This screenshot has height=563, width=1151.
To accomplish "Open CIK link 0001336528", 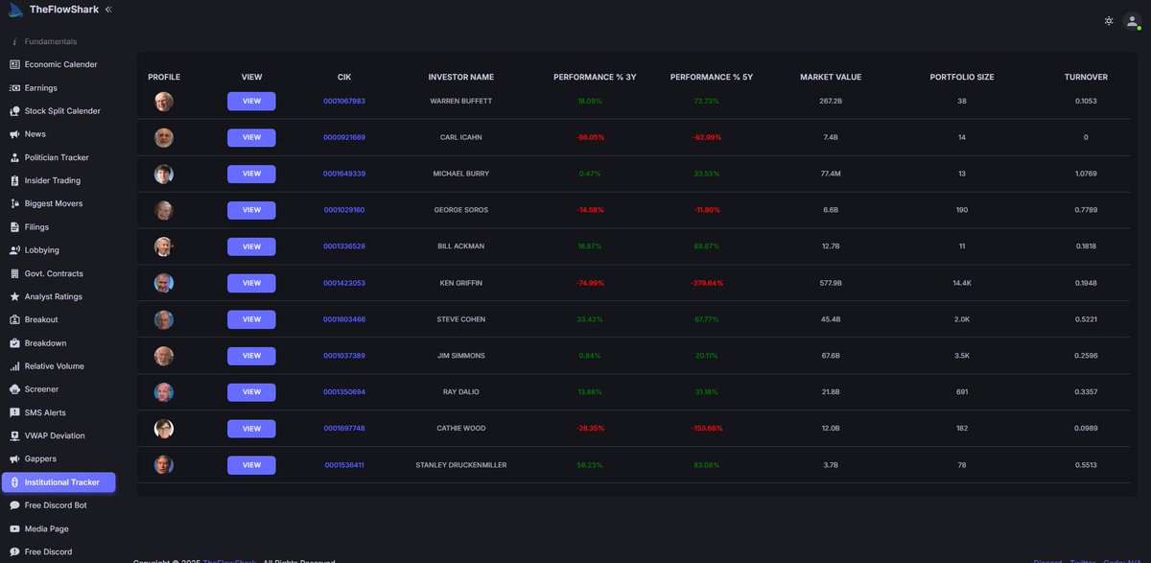I will tap(344, 246).
